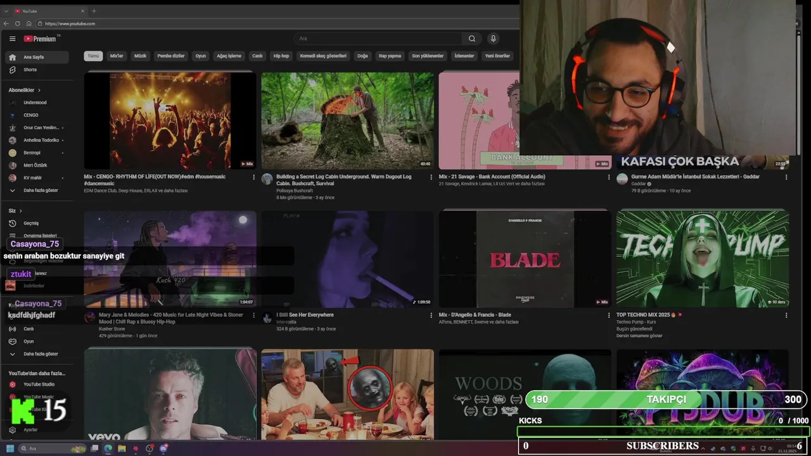Open the concert crowd CENGO mix thumbnail

170,120
